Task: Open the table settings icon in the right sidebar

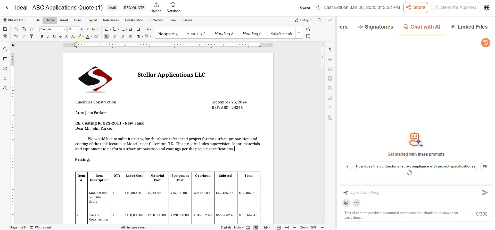Action: [330, 59]
